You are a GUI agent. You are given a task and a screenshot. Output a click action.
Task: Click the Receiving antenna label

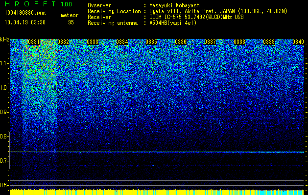pyautogui.click(x=113, y=23)
